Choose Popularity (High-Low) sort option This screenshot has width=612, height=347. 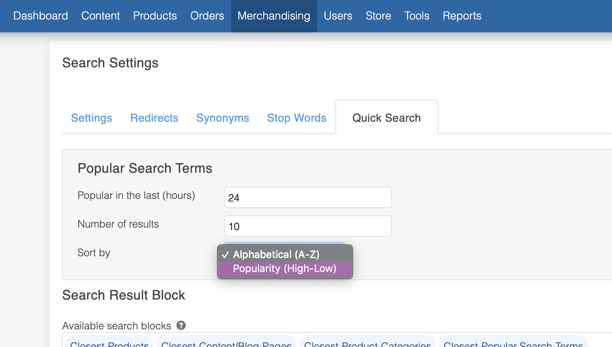click(284, 269)
